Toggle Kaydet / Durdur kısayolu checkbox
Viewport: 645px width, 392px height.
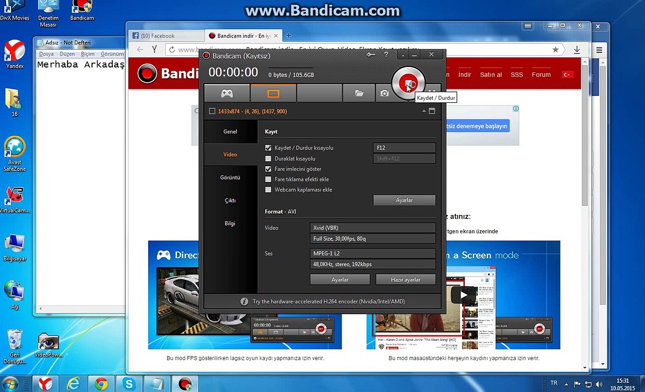click(x=268, y=148)
